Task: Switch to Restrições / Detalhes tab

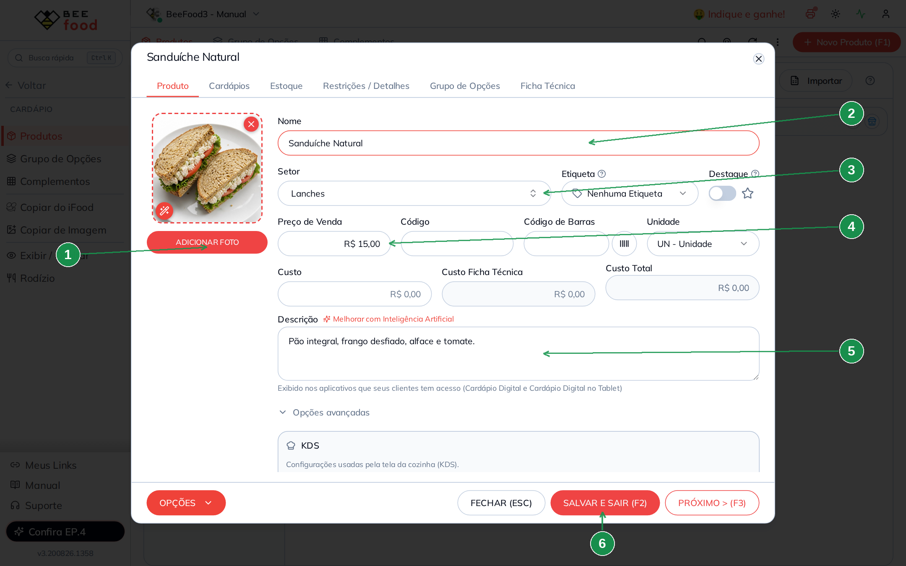Action: click(366, 86)
